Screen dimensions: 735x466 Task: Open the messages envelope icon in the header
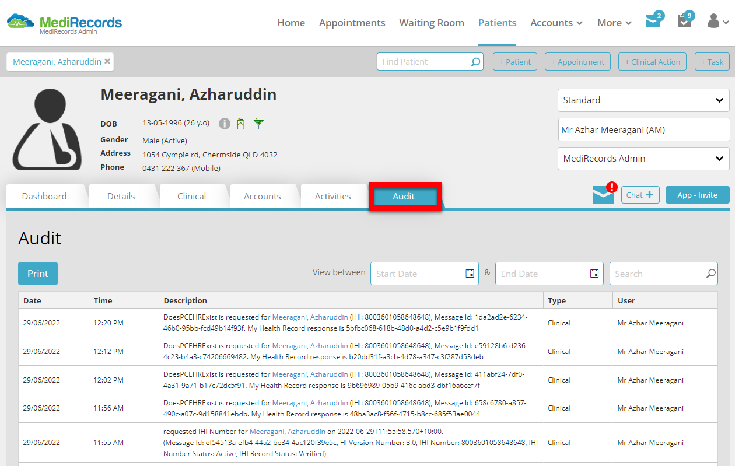coord(654,21)
